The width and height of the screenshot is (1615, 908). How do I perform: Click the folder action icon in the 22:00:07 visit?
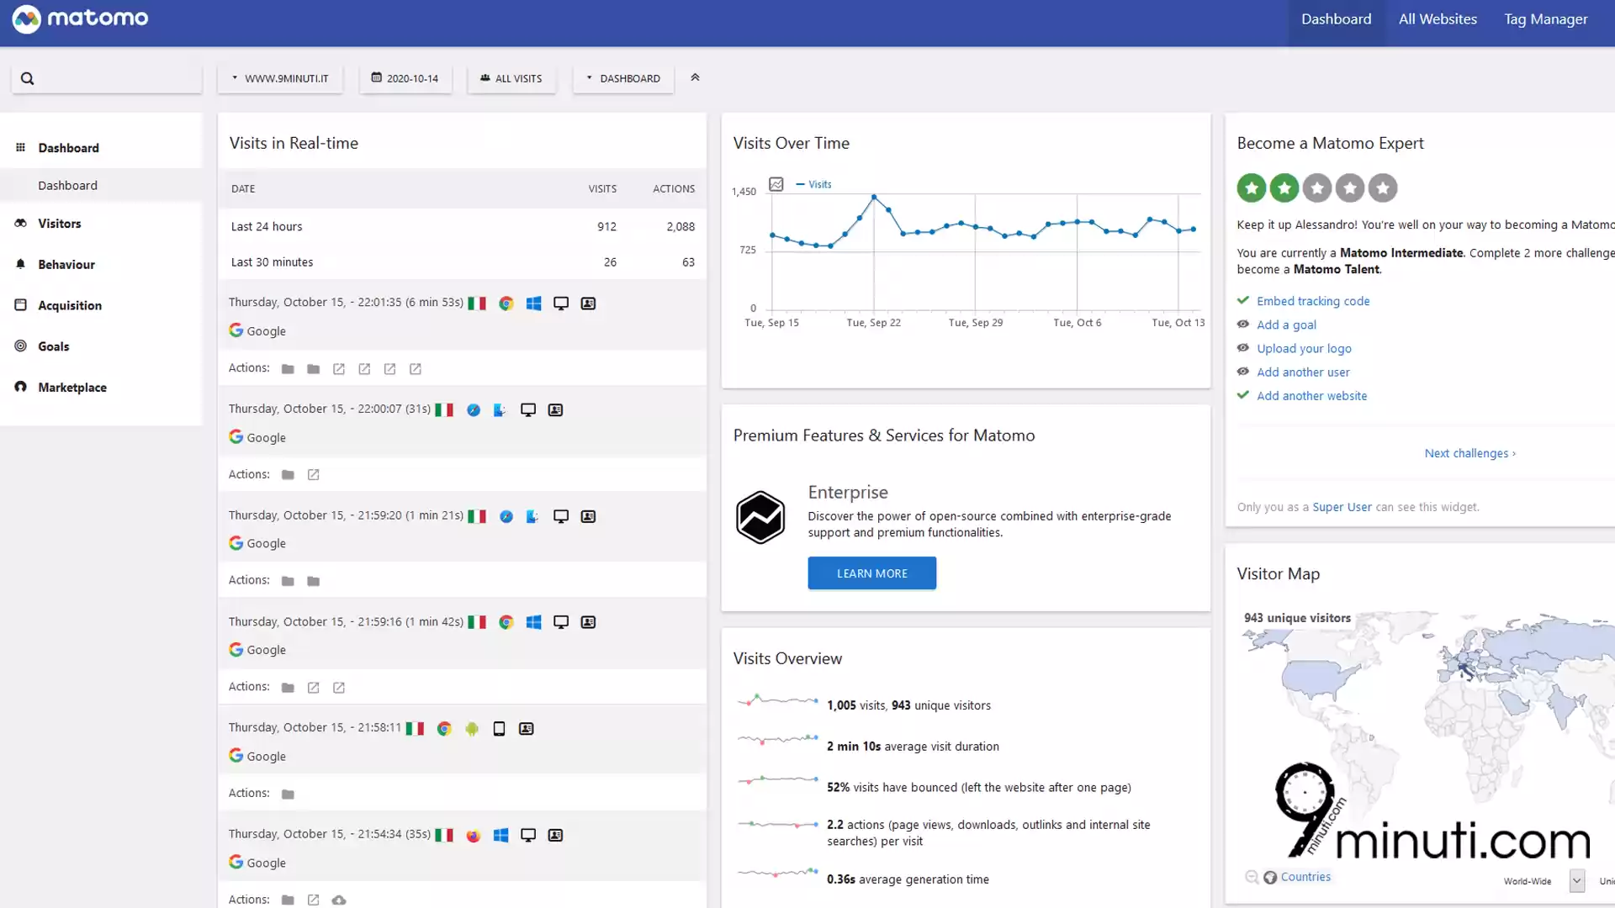[x=288, y=475]
